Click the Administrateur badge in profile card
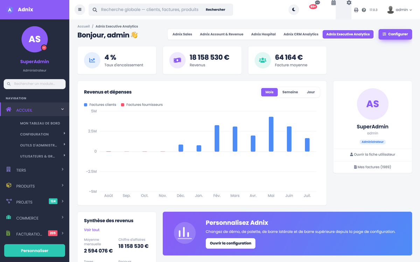Image resolution: width=420 pixels, height=262 pixels. 372,142
